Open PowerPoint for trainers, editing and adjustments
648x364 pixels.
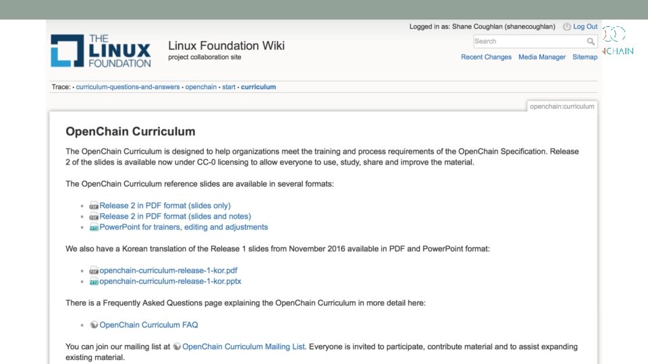pyautogui.click(x=184, y=227)
